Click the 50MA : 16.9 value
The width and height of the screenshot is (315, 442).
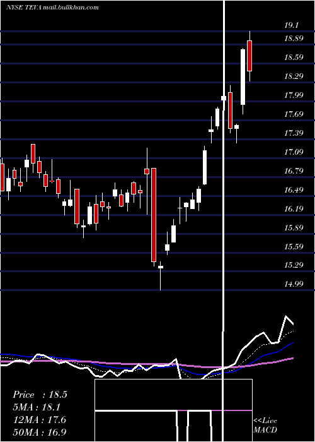(x=40, y=433)
